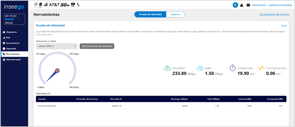The width and height of the screenshot is (295, 127).
Task: Click the download cloud icon
Action: click(167, 68)
